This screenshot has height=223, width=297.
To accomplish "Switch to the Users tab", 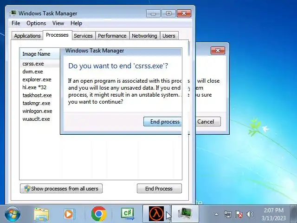I will tap(169, 36).
